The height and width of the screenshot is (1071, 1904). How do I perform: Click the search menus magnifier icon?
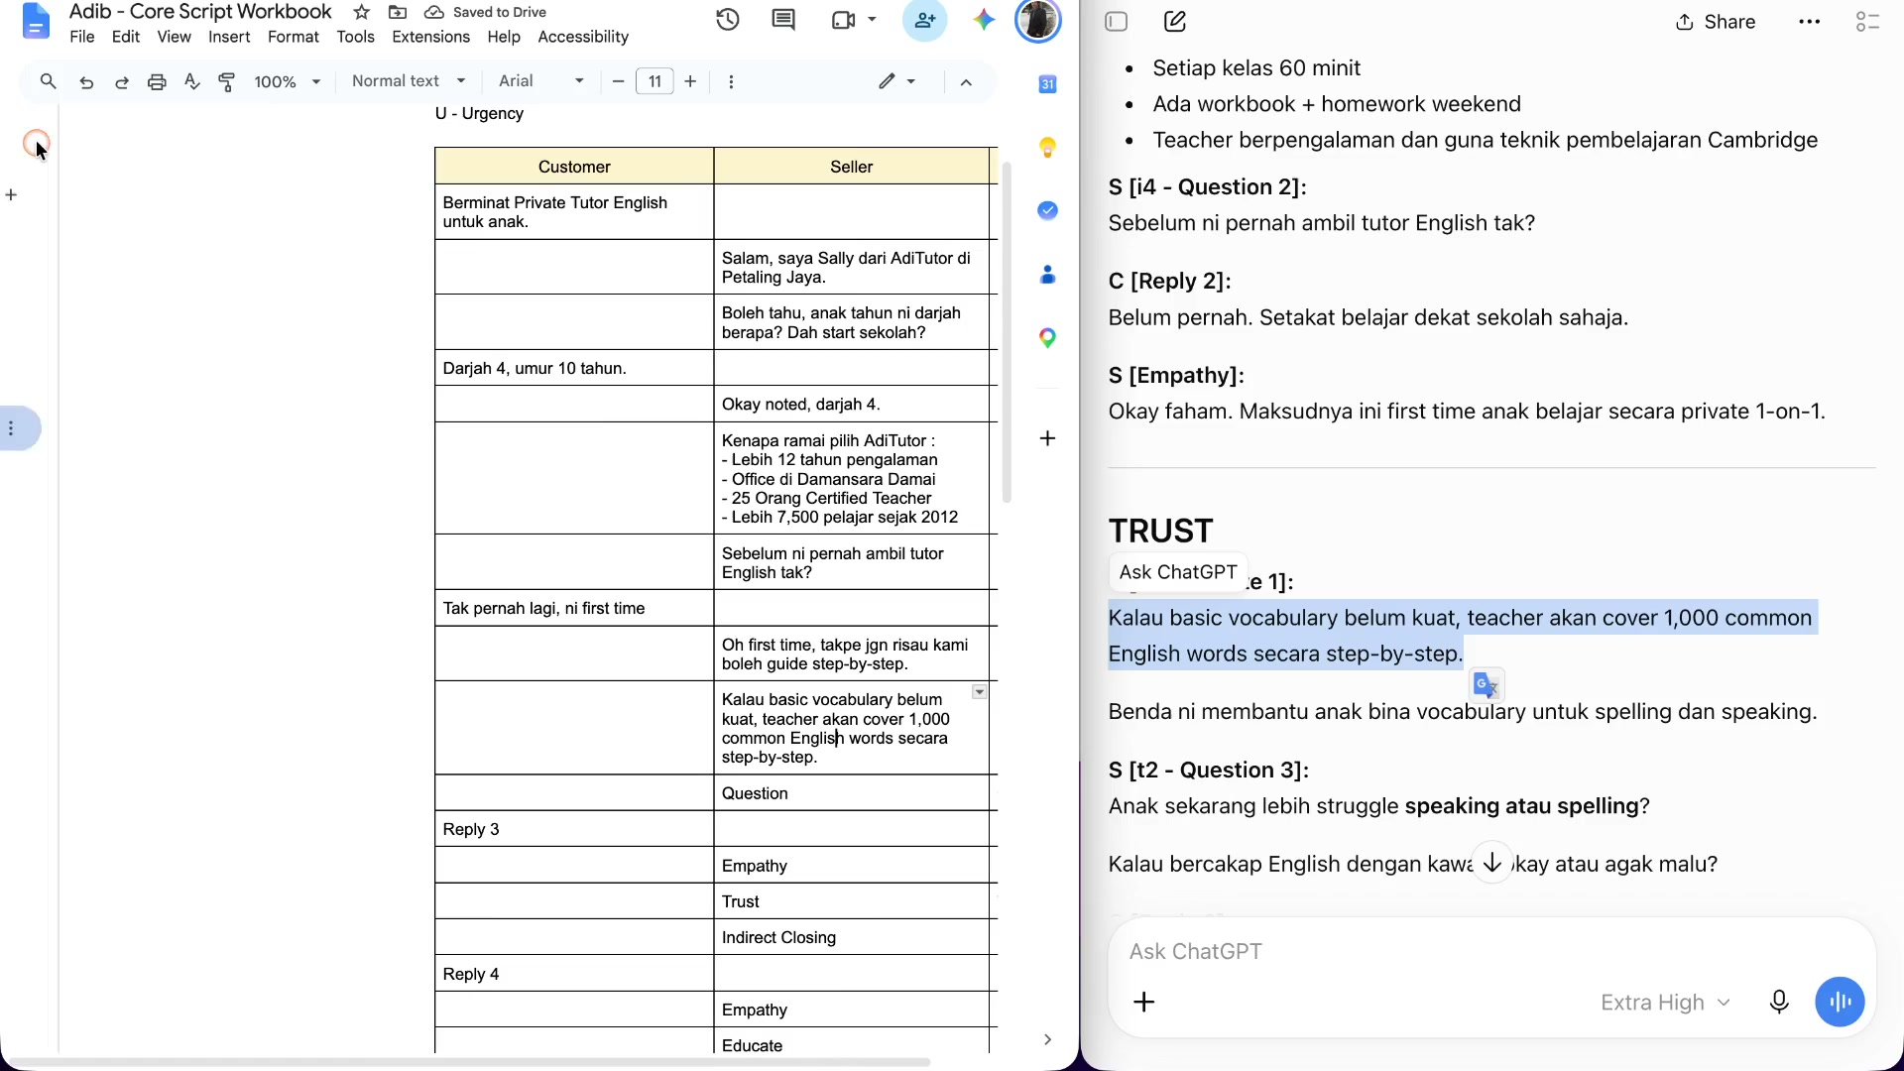(48, 81)
